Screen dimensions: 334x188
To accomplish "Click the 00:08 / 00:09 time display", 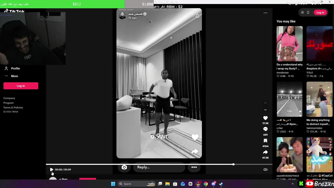I will [x=63, y=169].
